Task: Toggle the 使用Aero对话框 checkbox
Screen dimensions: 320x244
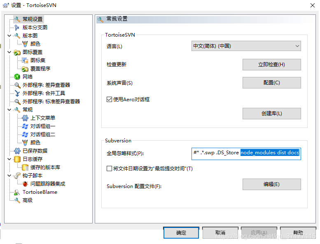Action: point(109,100)
